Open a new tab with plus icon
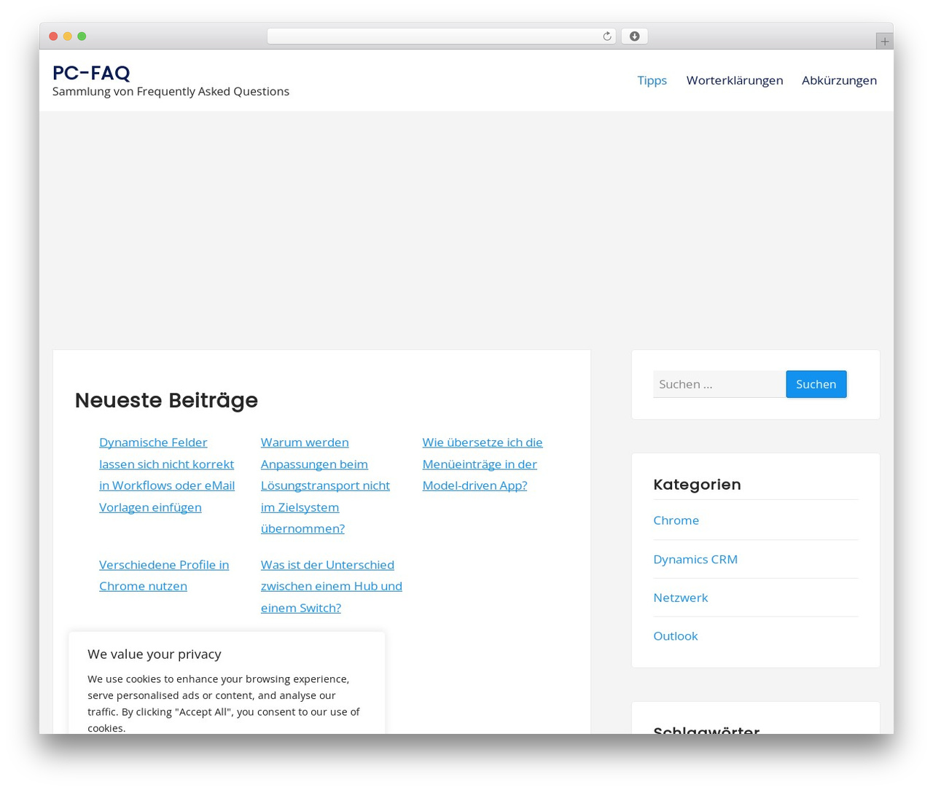The width and height of the screenshot is (933, 790). coord(884,42)
